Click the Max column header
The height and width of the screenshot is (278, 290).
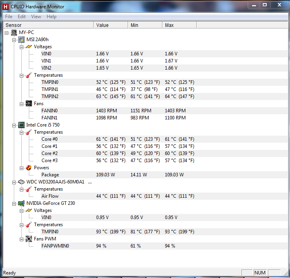click(x=180, y=25)
